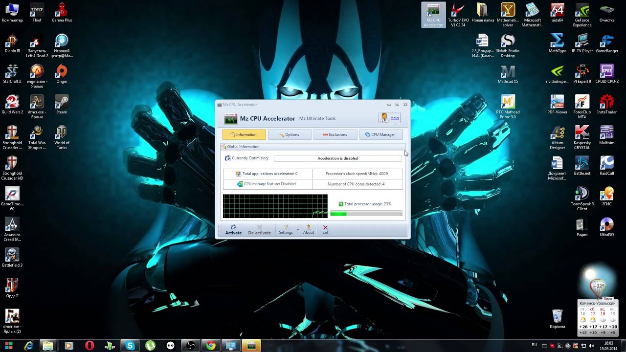This screenshot has width=626, height=352.
Task: Click "Processor's clock speed(MHz): 4009" text
Action: pos(357,174)
